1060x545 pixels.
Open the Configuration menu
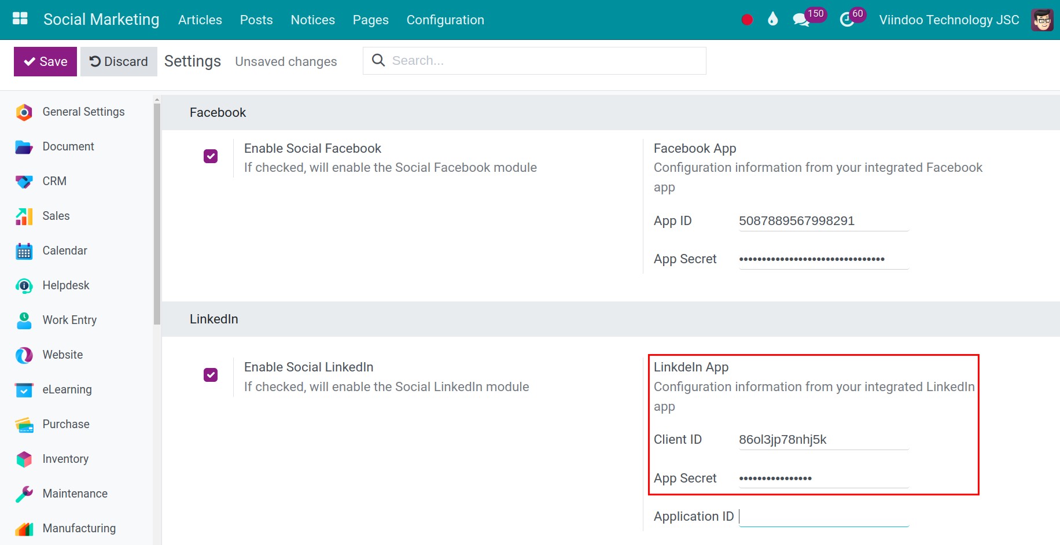click(x=446, y=20)
